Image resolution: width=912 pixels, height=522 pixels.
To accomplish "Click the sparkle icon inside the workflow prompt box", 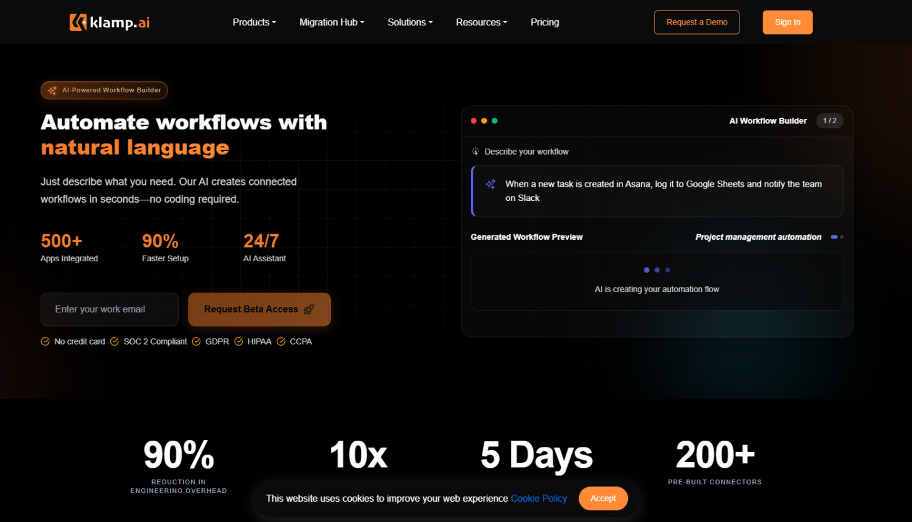I will tap(491, 184).
